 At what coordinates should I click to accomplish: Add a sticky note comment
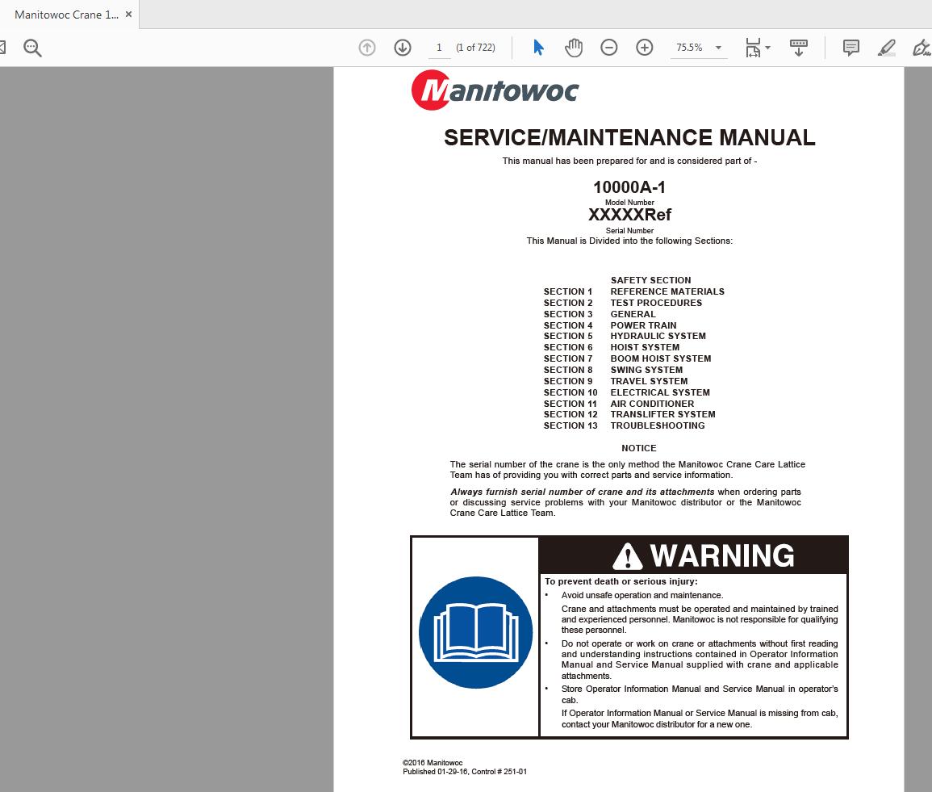[x=851, y=48]
